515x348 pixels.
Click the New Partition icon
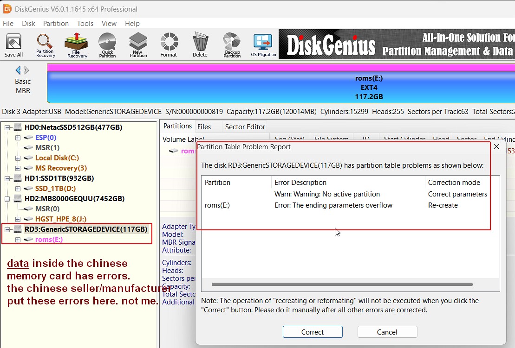click(x=138, y=45)
